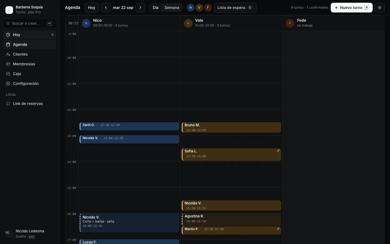This screenshot has width=390, height=244.
Task: Click the 12:00 hour label
Action: tap(72, 110)
